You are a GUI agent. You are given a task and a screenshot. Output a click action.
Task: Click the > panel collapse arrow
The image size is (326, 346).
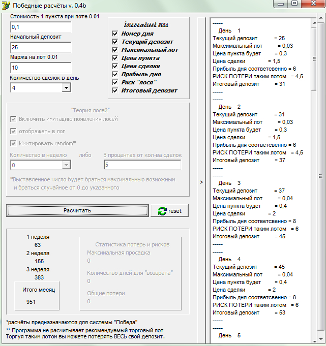coord(201,182)
